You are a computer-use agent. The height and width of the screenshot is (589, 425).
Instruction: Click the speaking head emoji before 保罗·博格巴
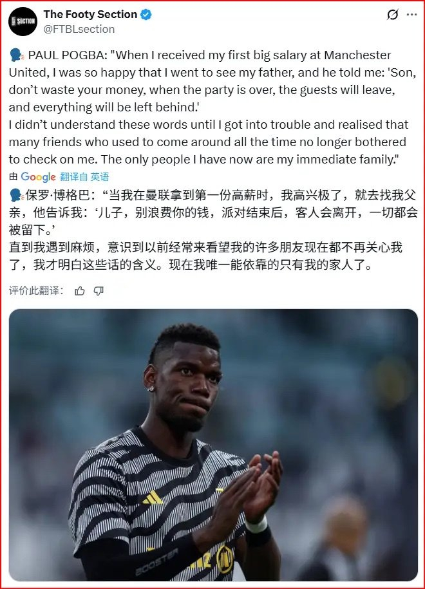[17, 195]
